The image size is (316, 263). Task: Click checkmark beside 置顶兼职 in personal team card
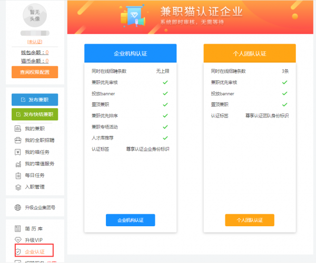(284, 104)
